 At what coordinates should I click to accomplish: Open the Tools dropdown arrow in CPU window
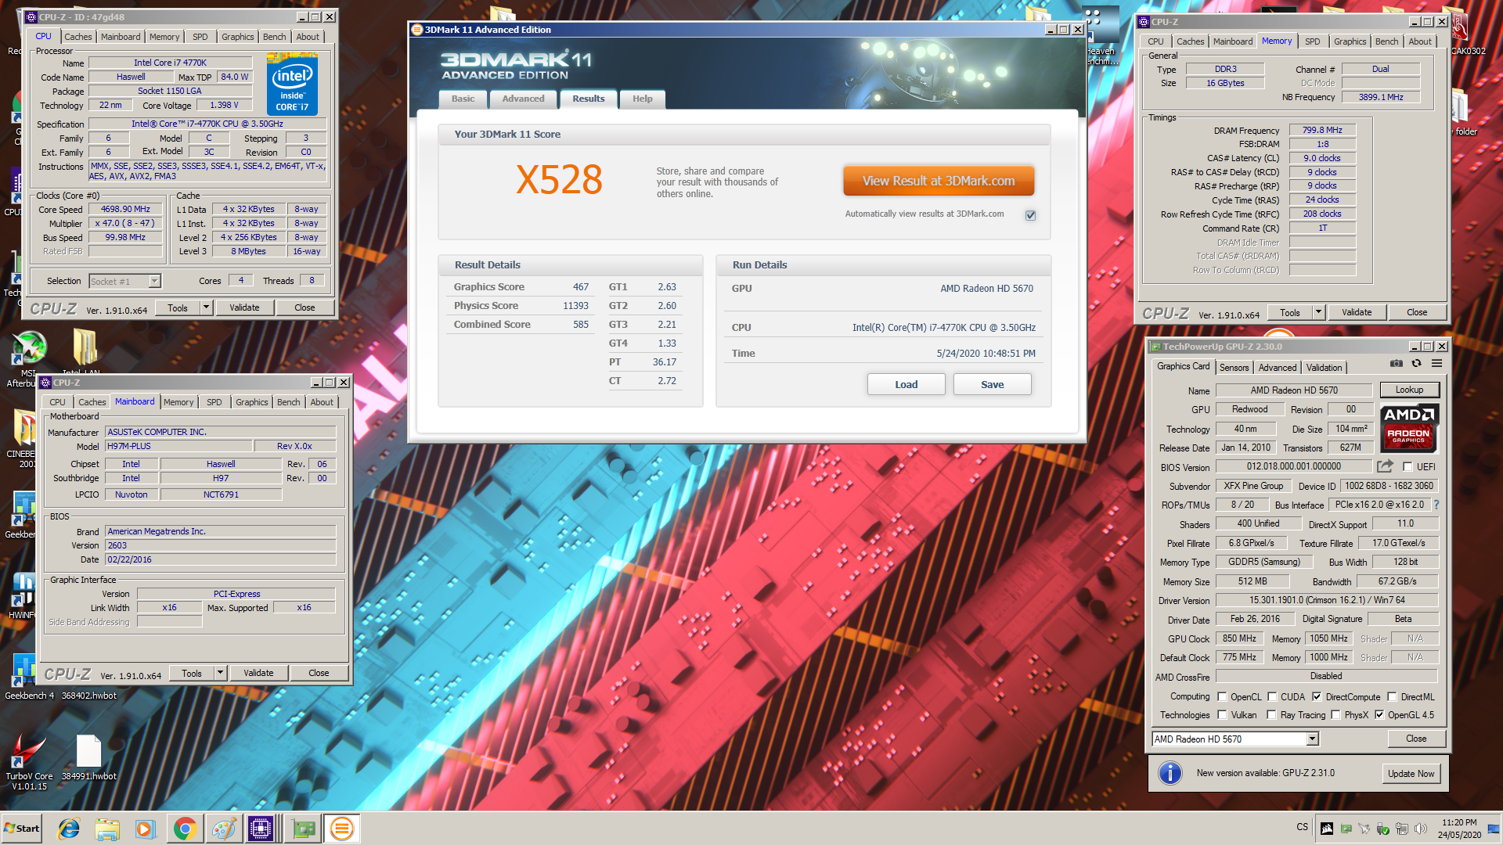[x=207, y=308]
